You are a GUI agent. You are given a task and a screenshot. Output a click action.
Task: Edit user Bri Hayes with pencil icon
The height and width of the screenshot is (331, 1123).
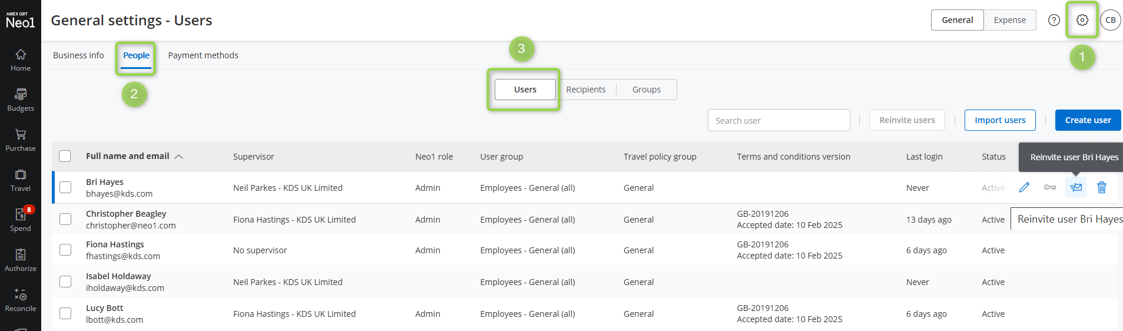coord(1024,187)
